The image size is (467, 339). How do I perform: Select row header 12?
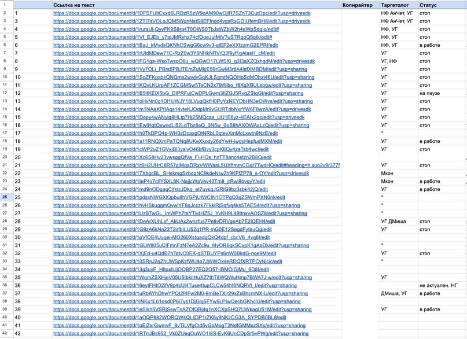[x=5, y=93]
